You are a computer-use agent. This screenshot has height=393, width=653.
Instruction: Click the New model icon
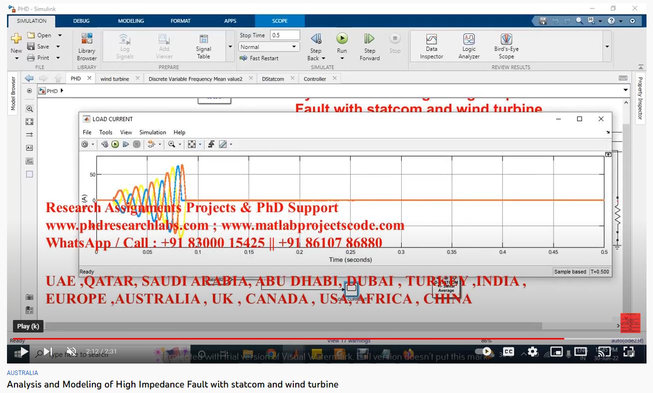click(x=16, y=39)
